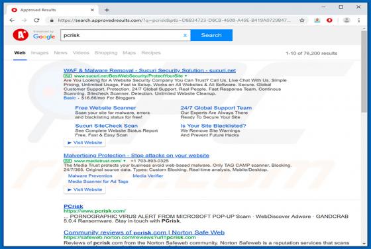Bookmark this page with the star icon

pyautogui.click(x=302, y=21)
